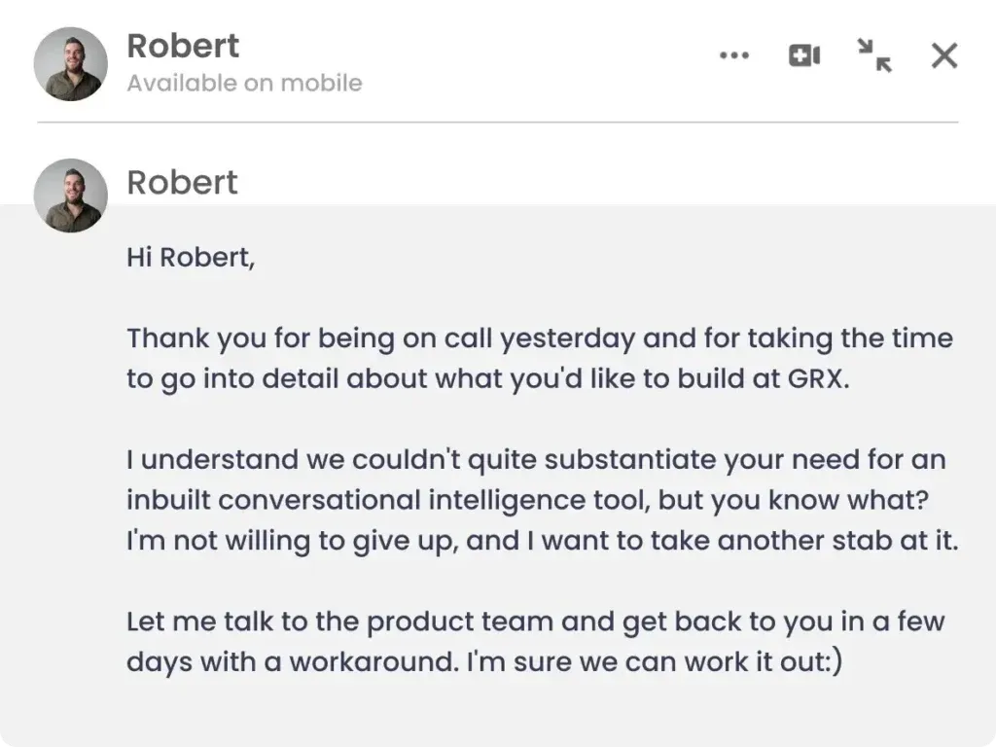This screenshot has height=747, width=996.
Task: Select the word "GRX" in the message
Action: [816, 378]
